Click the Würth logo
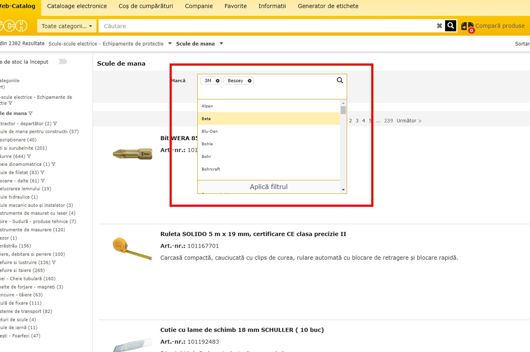 click(13, 26)
